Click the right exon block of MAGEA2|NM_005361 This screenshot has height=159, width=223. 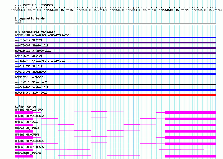190,138
